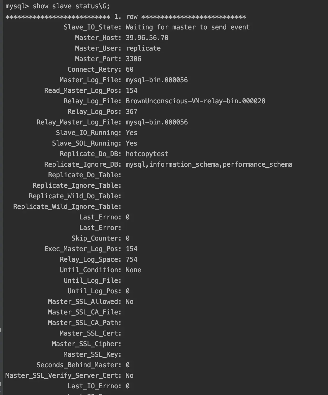Viewport: 328px width, 395px height.
Task: Click the Master_Log_File value mysql-bin.000056
Action: click(x=157, y=80)
